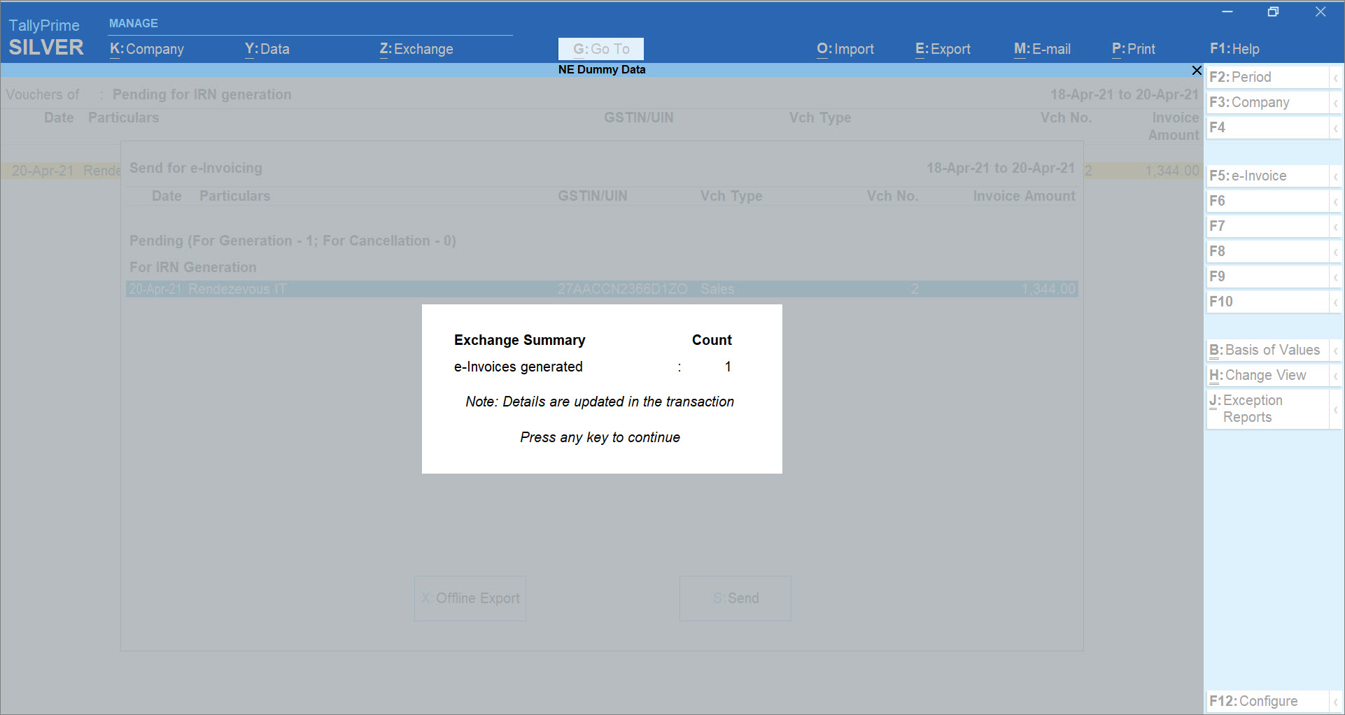
Task: Expand the chevron beside F5: e-Invoice
Action: tap(1335, 176)
